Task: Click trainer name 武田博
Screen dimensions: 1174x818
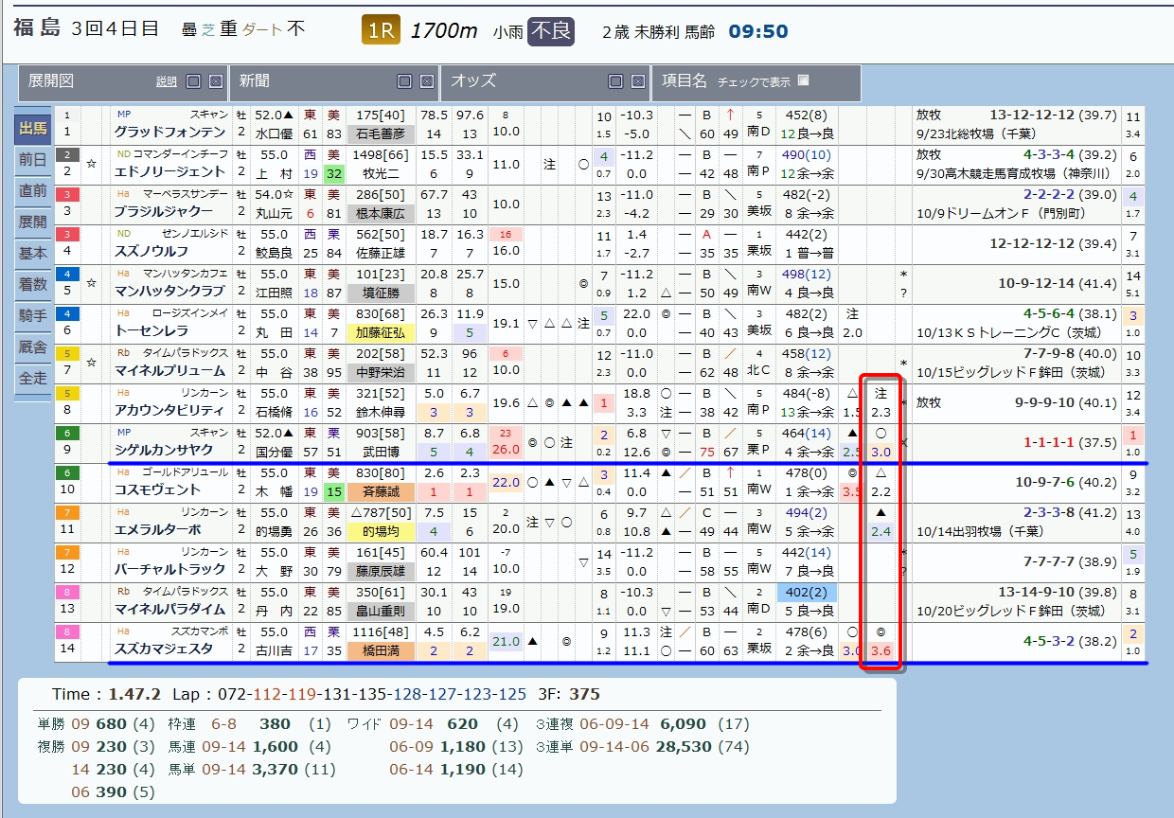Action: pyautogui.click(x=381, y=452)
